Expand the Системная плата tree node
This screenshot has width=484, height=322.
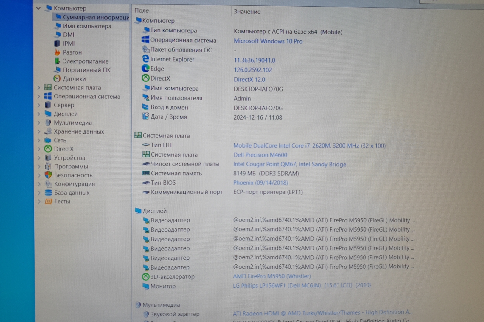click(x=39, y=88)
